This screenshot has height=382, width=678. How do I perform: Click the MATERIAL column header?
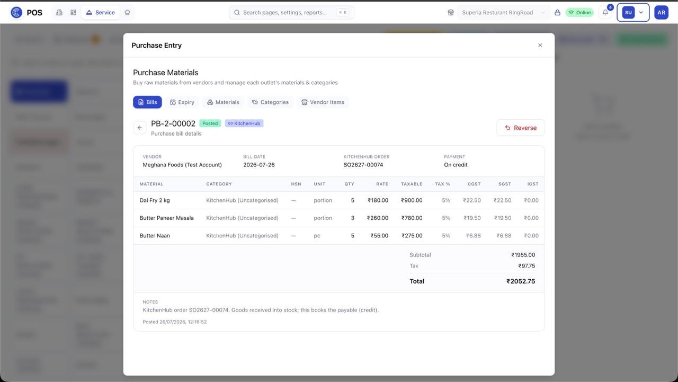151,184
